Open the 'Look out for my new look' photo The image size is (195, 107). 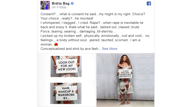point(66,66)
